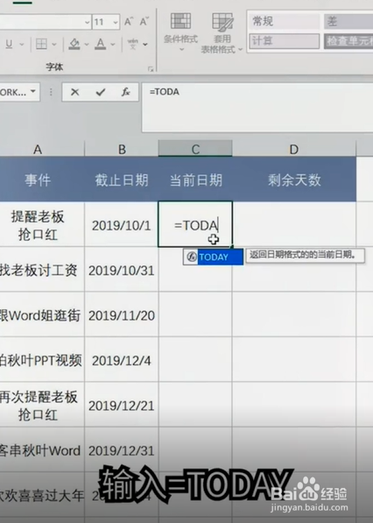Click the 跟Word姐逛街 event cell
Image resolution: width=373 pixels, height=523 pixels.
coord(42,315)
